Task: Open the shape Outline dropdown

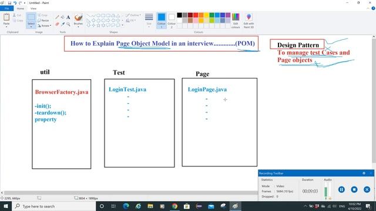Action: tap(133, 15)
